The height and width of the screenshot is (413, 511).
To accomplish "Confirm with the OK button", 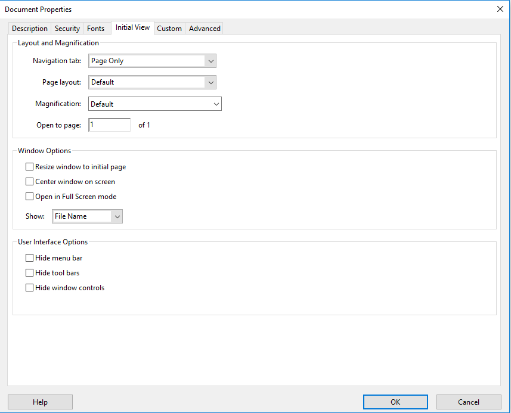I will coord(395,402).
